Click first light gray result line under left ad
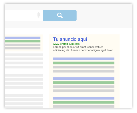Screen dimensions: 137x113 point(24,55)
